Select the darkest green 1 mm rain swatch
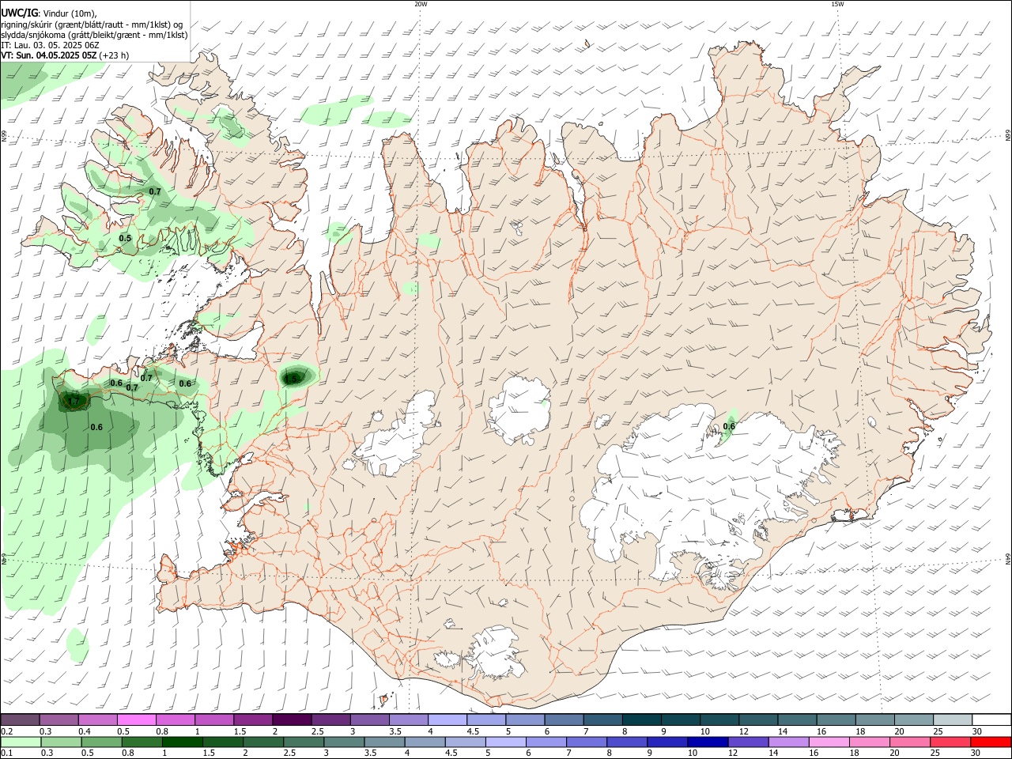Screen dimensions: 1012x759 [x=182, y=742]
